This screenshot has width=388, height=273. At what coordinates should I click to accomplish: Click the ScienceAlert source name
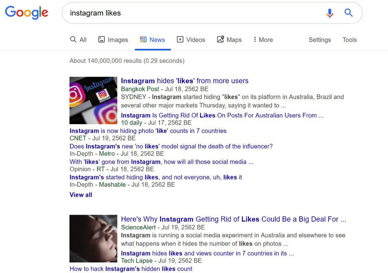pyautogui.click(x=138, y=227)
